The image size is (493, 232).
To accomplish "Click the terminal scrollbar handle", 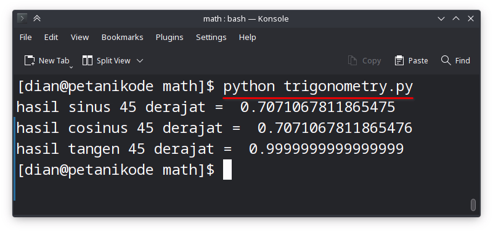I will [473, 205].
